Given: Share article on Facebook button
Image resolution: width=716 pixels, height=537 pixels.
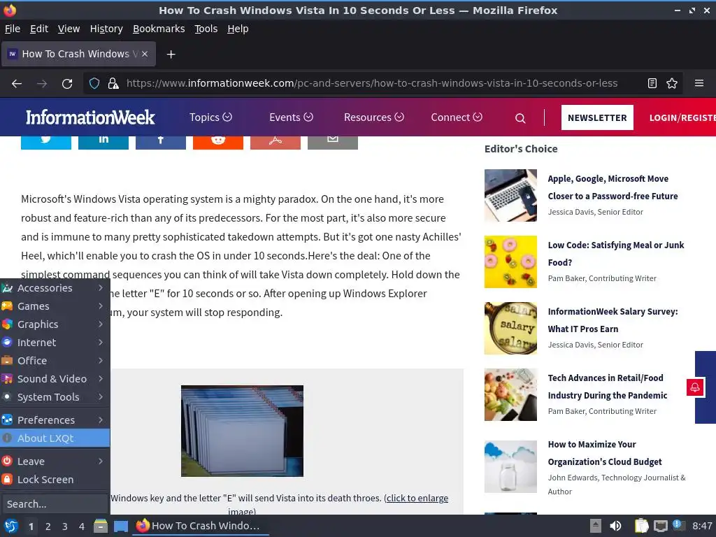Looking at the screenshot, I should pos(161,142).
